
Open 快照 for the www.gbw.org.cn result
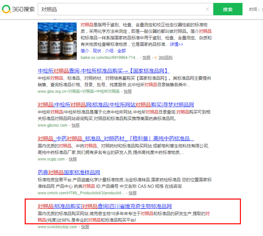click(128, 91)
